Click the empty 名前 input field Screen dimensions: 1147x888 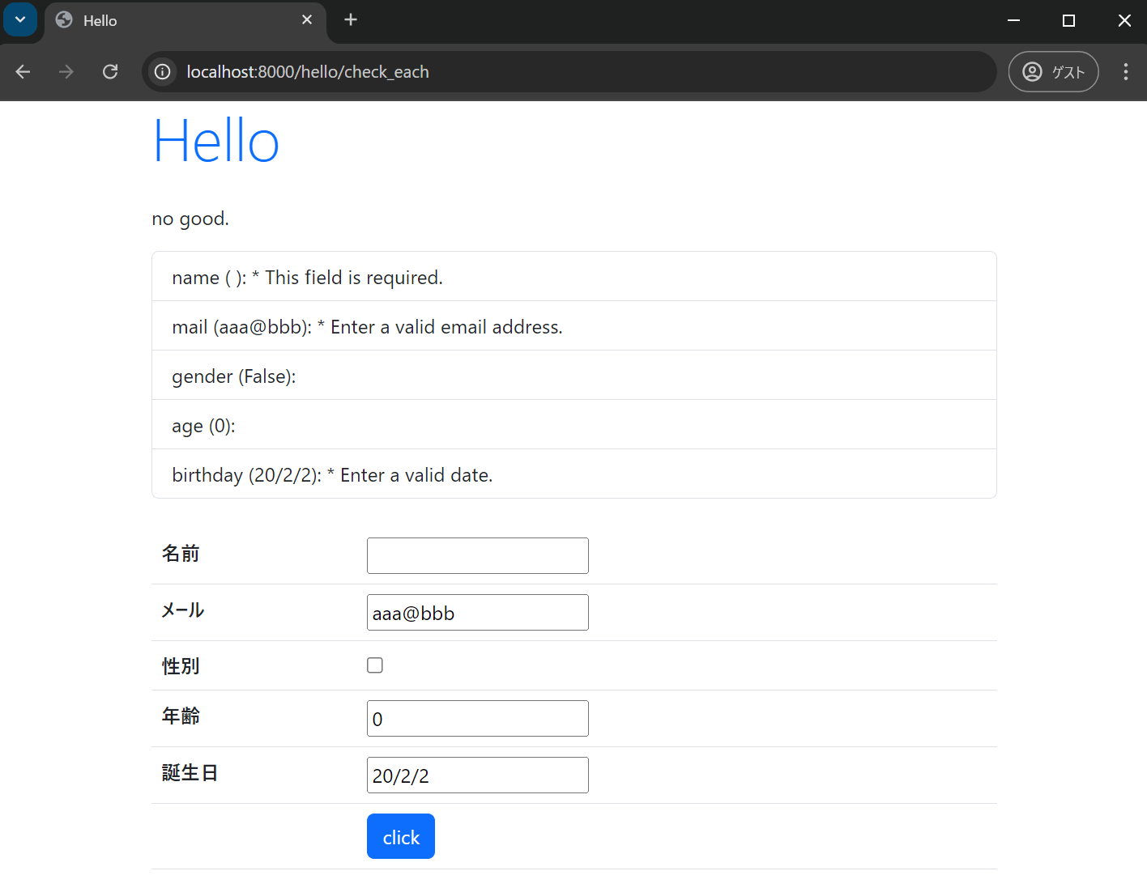tap(477, 555)
